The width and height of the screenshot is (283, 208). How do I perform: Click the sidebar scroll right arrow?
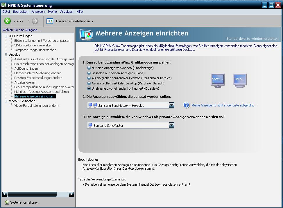71,194
